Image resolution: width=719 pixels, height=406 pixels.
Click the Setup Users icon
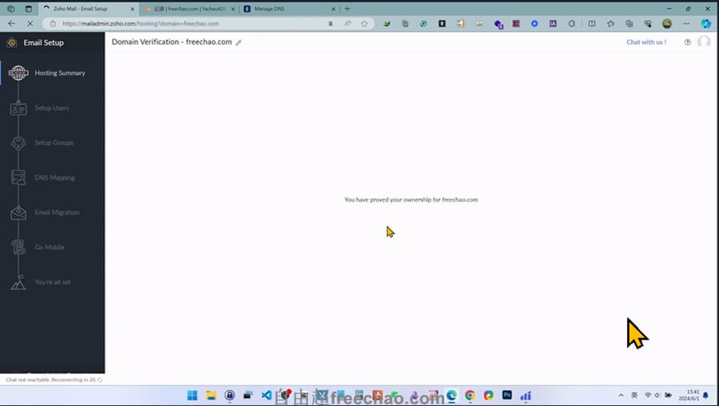[x=18, y=108]
